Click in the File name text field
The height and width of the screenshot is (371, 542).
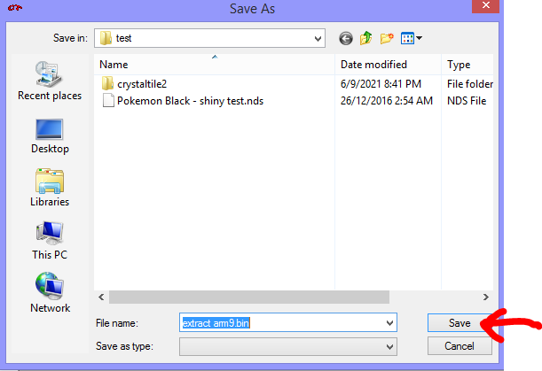[x=284, y=324]
